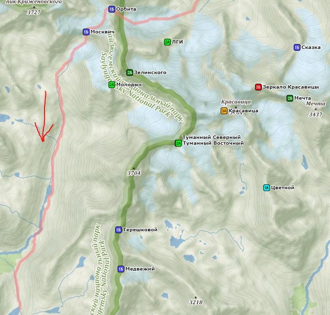This screenshot has width=330, height=315.
Task: Click the red 3Б Зеркало Красавицы marker
Action: click(x=258, y=87)
